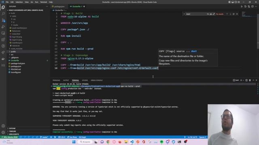Switch to the Output panel tab
The image size is (259, 145).
(66, 81)
